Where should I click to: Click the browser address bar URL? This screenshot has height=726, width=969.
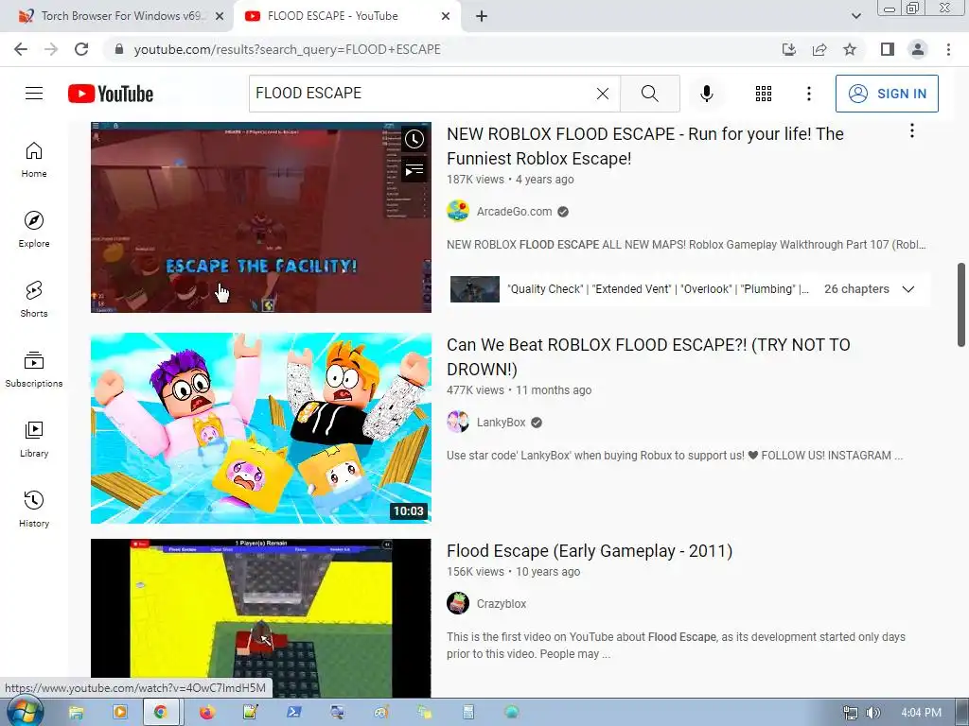[x=288, y=49]
